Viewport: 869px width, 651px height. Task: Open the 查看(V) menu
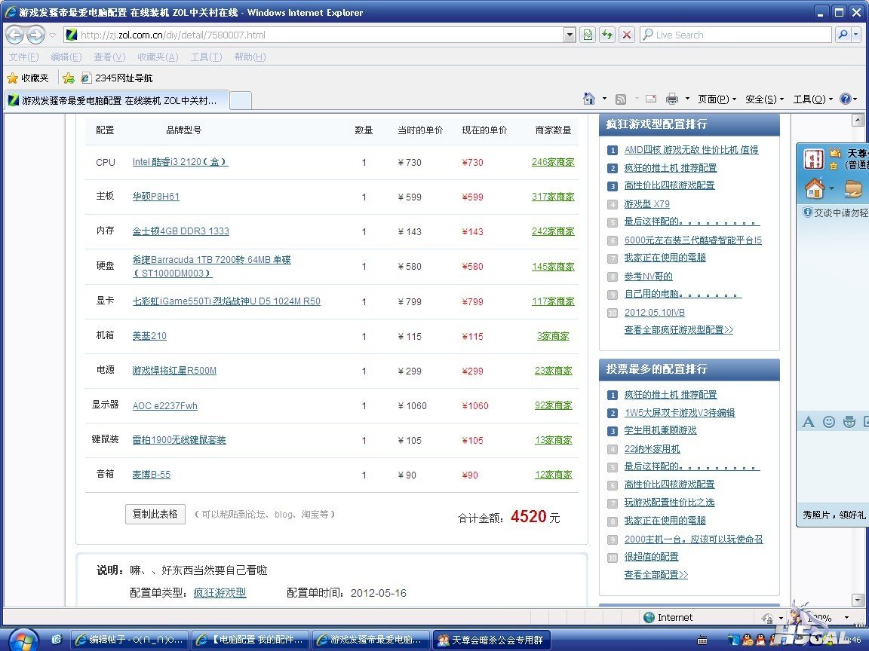pyautogui.click(x=109, y=57)
